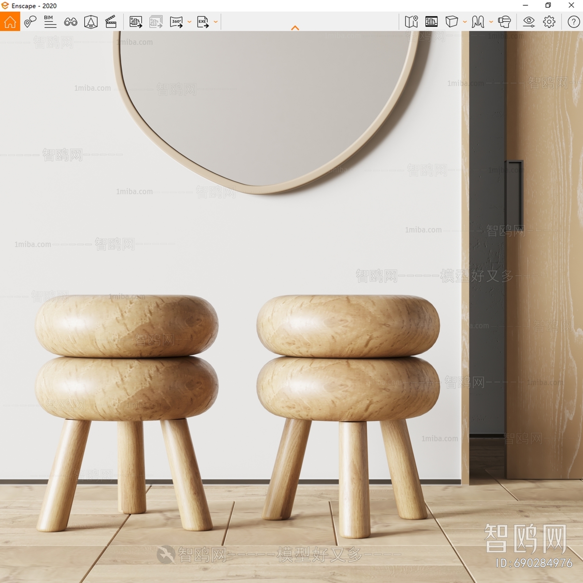Toggle Orthographic projection cube icon
Image resolution: width=583 pixels, height=583 pixels.
coord(452,22)
